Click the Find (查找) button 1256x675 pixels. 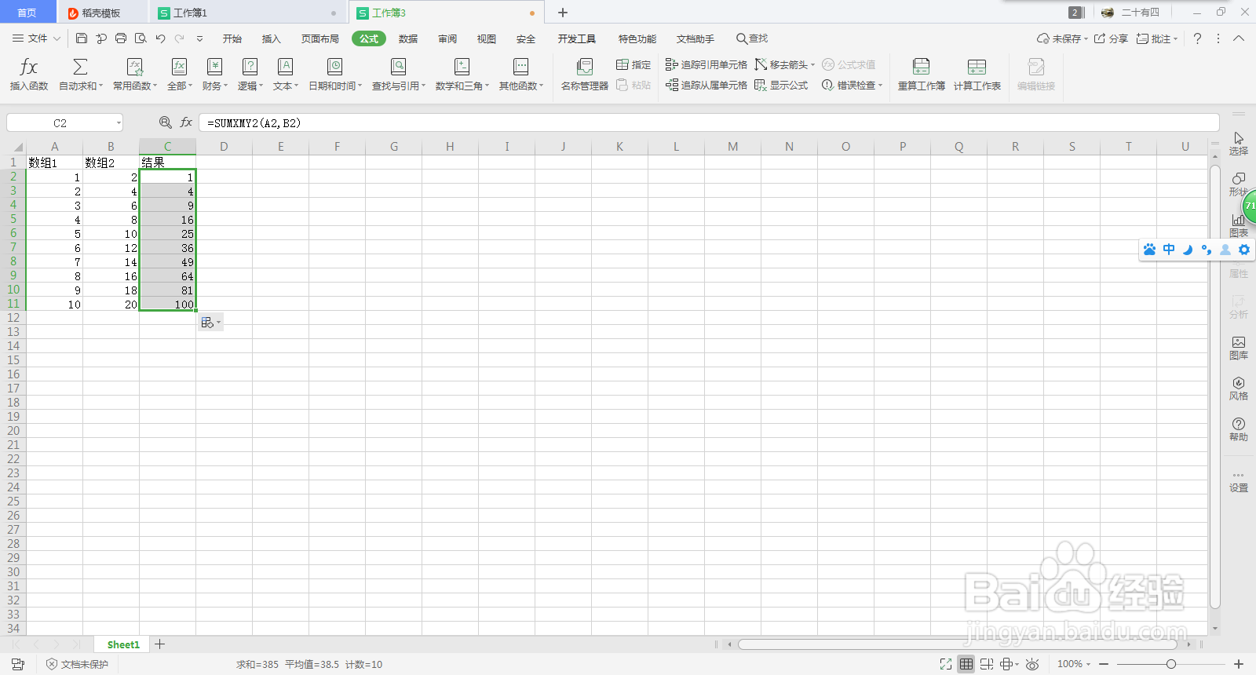752,38
